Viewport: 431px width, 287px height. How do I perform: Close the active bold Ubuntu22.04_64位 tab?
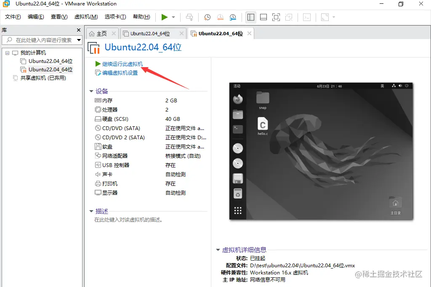[x=249, y=33]
